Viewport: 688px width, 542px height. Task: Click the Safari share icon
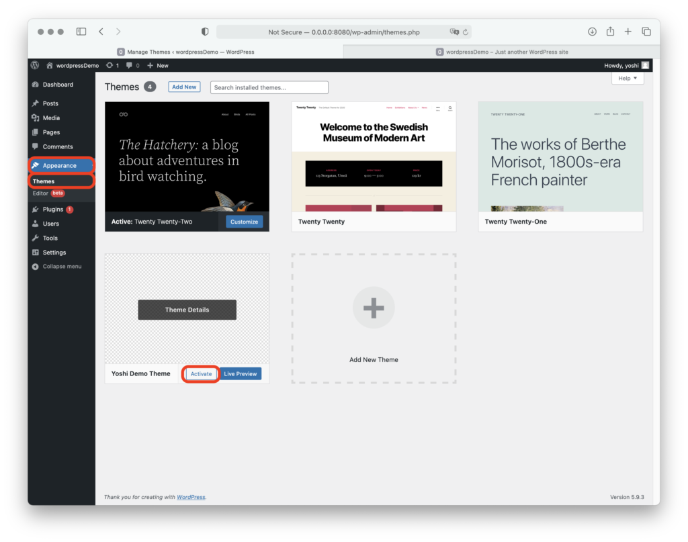pyautogui.click(x=610, y=31)
